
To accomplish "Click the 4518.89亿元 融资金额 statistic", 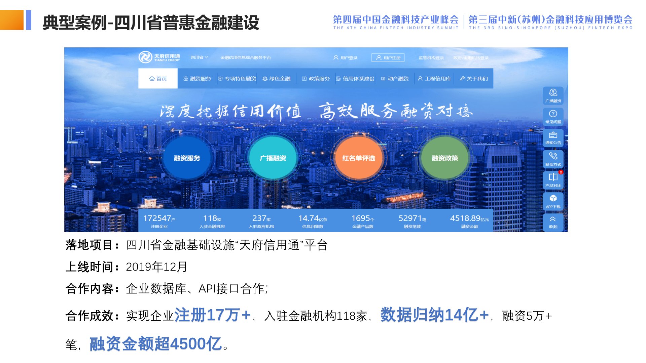I will click(x=470, y=221).
